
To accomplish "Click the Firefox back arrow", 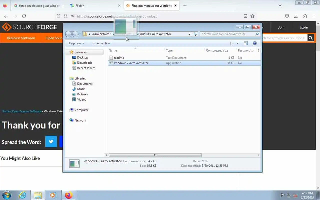I will (x=6, y=16).
